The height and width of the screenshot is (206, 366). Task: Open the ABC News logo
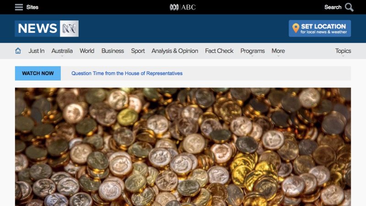click(47, 28)
